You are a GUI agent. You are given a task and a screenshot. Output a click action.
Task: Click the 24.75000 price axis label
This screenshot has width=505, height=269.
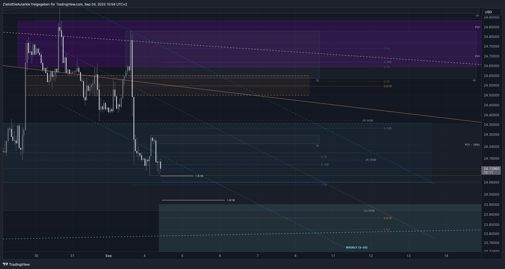[x=491, y=46]
